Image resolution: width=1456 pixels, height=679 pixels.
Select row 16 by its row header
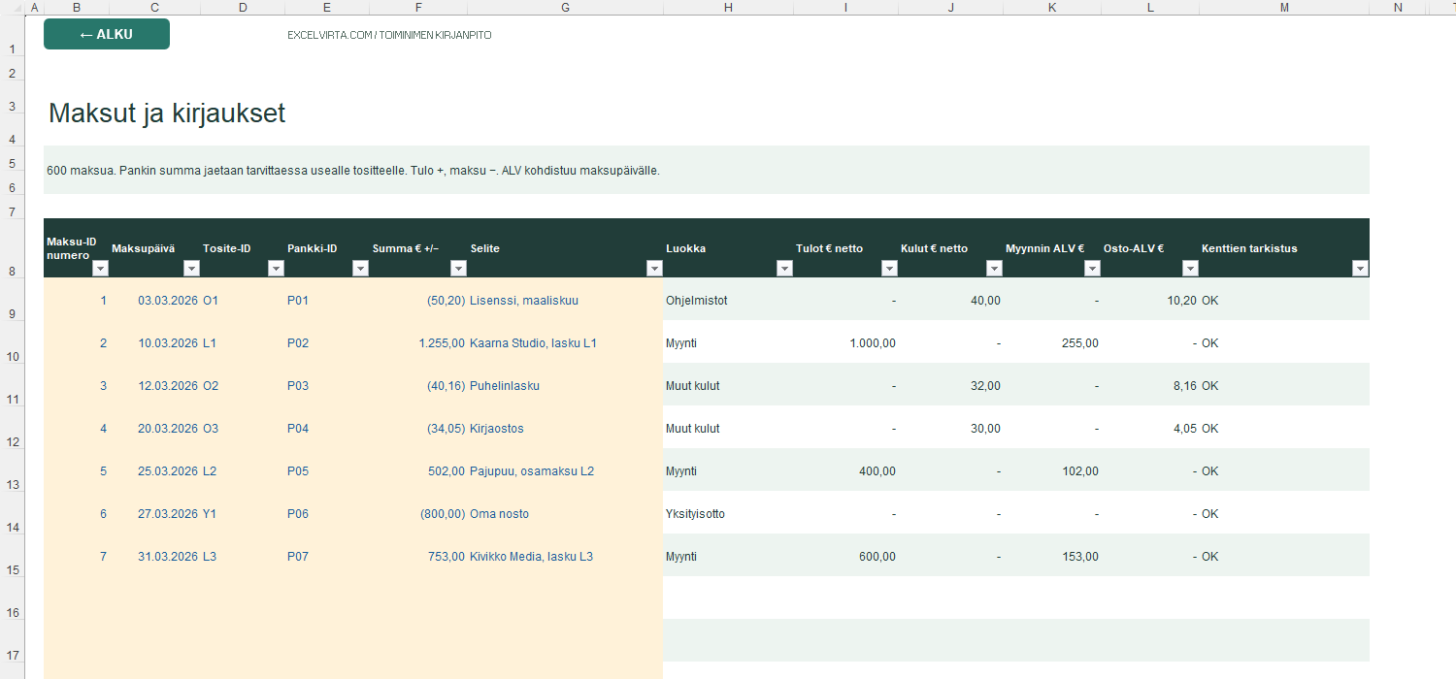(13, 599)
